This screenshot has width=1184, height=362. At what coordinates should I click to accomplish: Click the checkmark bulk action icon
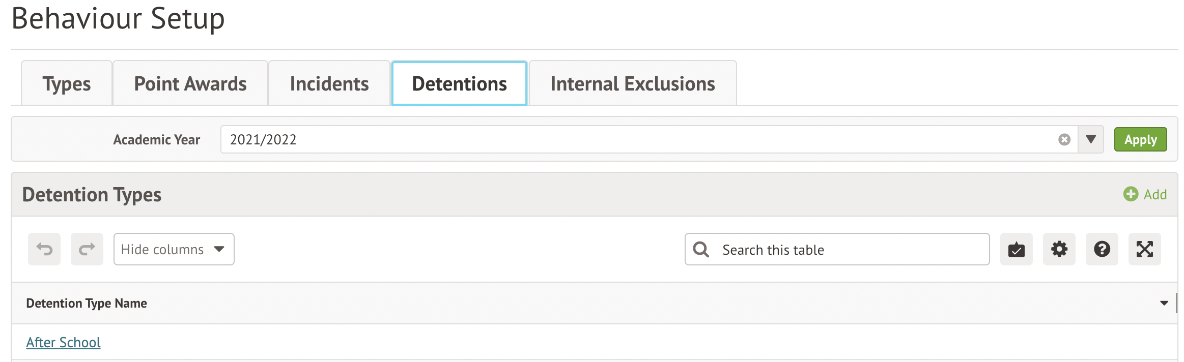point(1016,249)
